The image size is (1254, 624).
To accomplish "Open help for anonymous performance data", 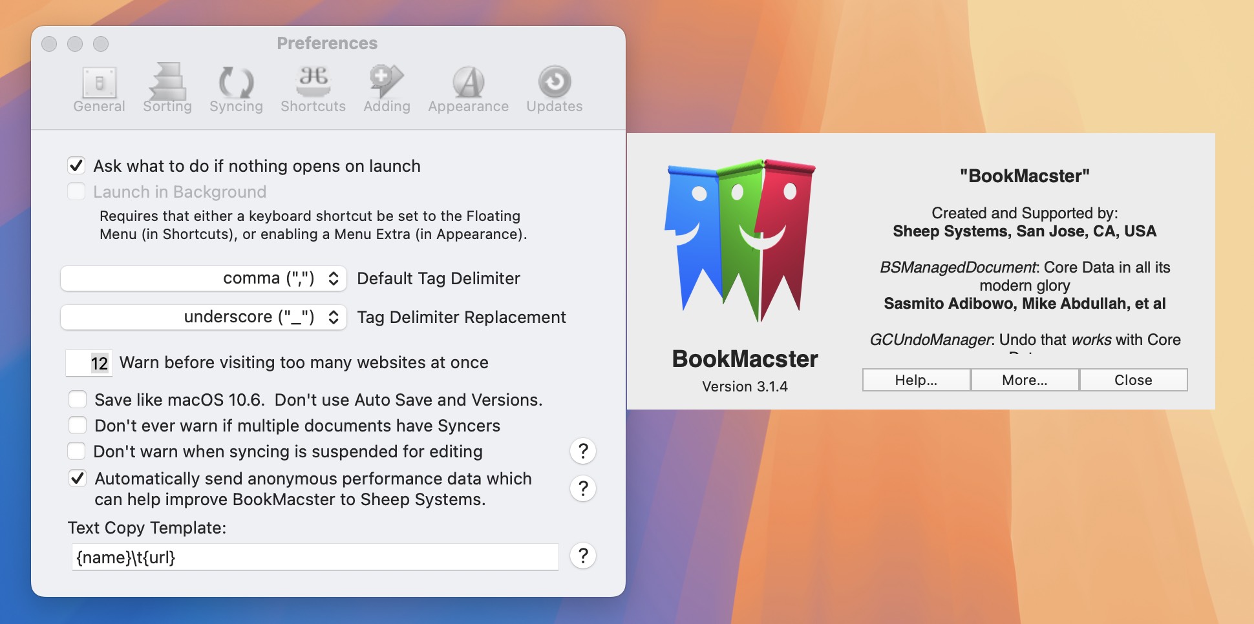I will [583, 488].
